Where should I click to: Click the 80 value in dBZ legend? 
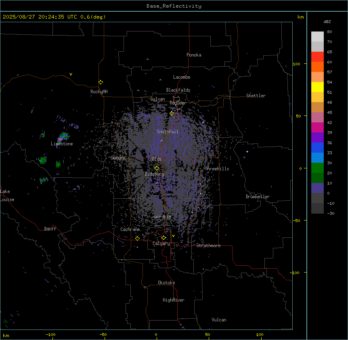(329, 32)
